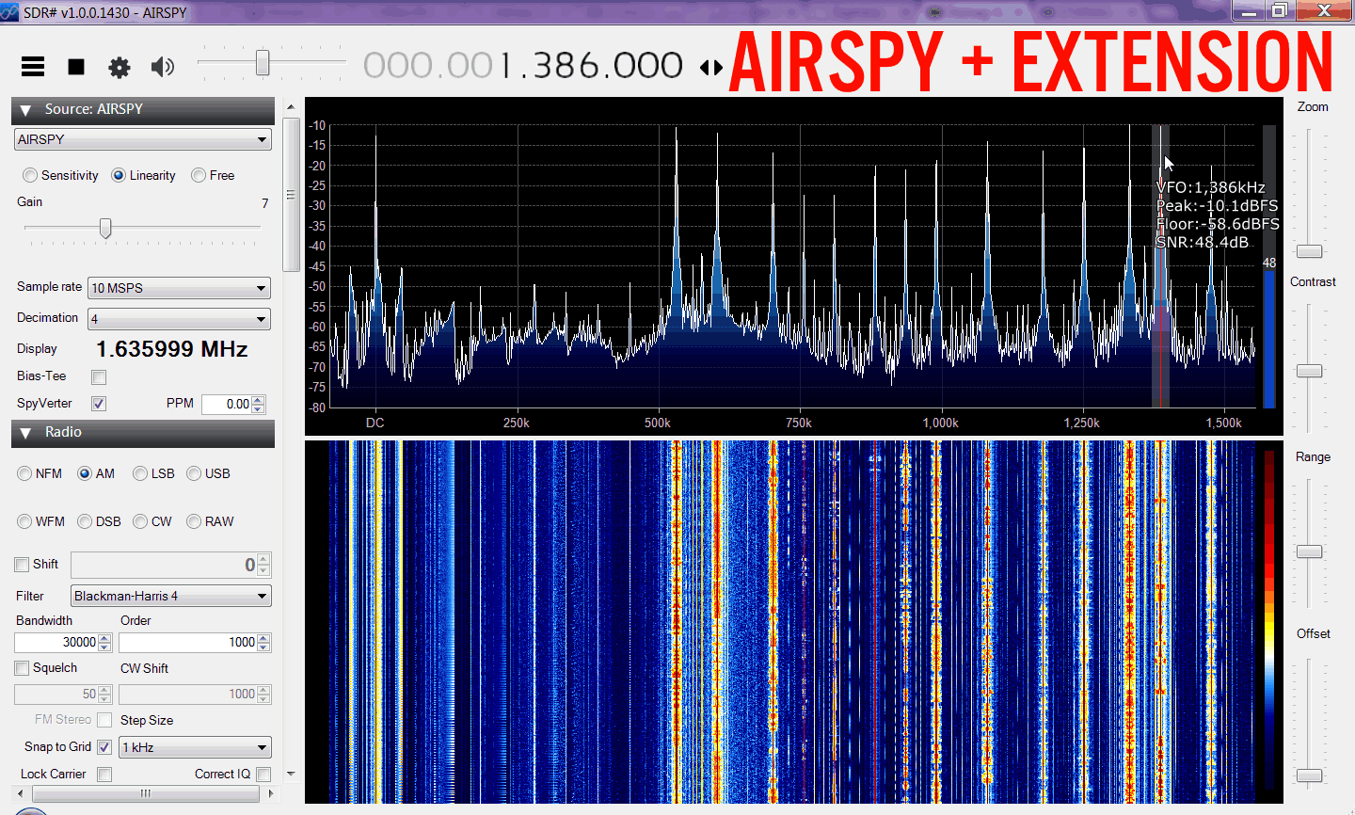Click the frequency tuning arrows icon
The height and width of the screenshot is (815, 1355).
point(711,67)
